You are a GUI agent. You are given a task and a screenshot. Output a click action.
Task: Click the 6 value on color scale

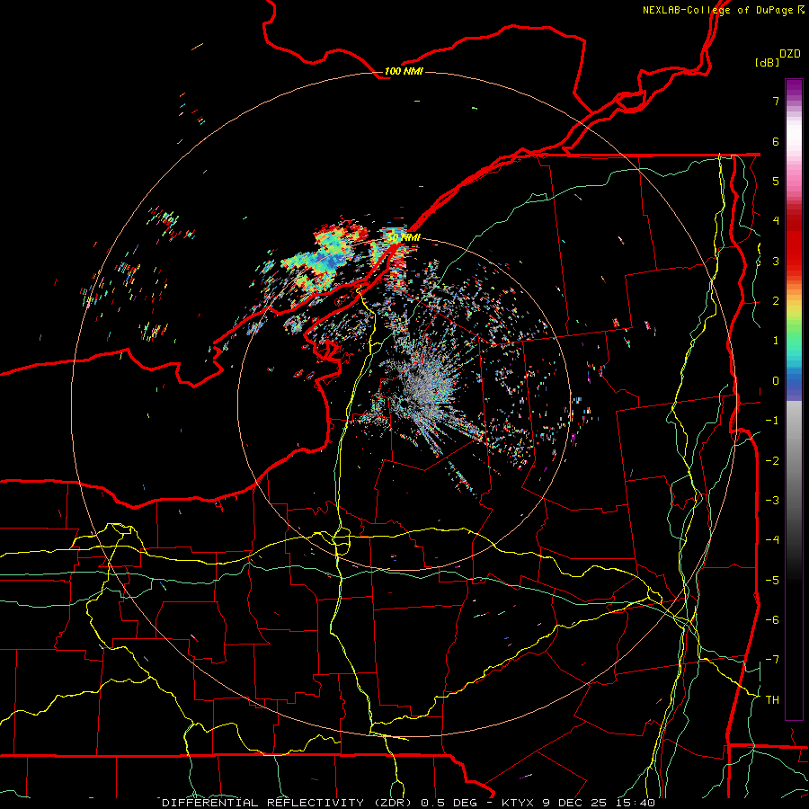pyautogui.click(x=776, y=141)
